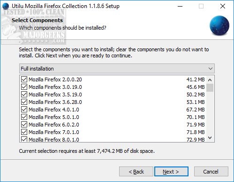
Task: Toggle the Mozilla Firefox 3.0.19.0 checkbox
Action: point(24,87)
